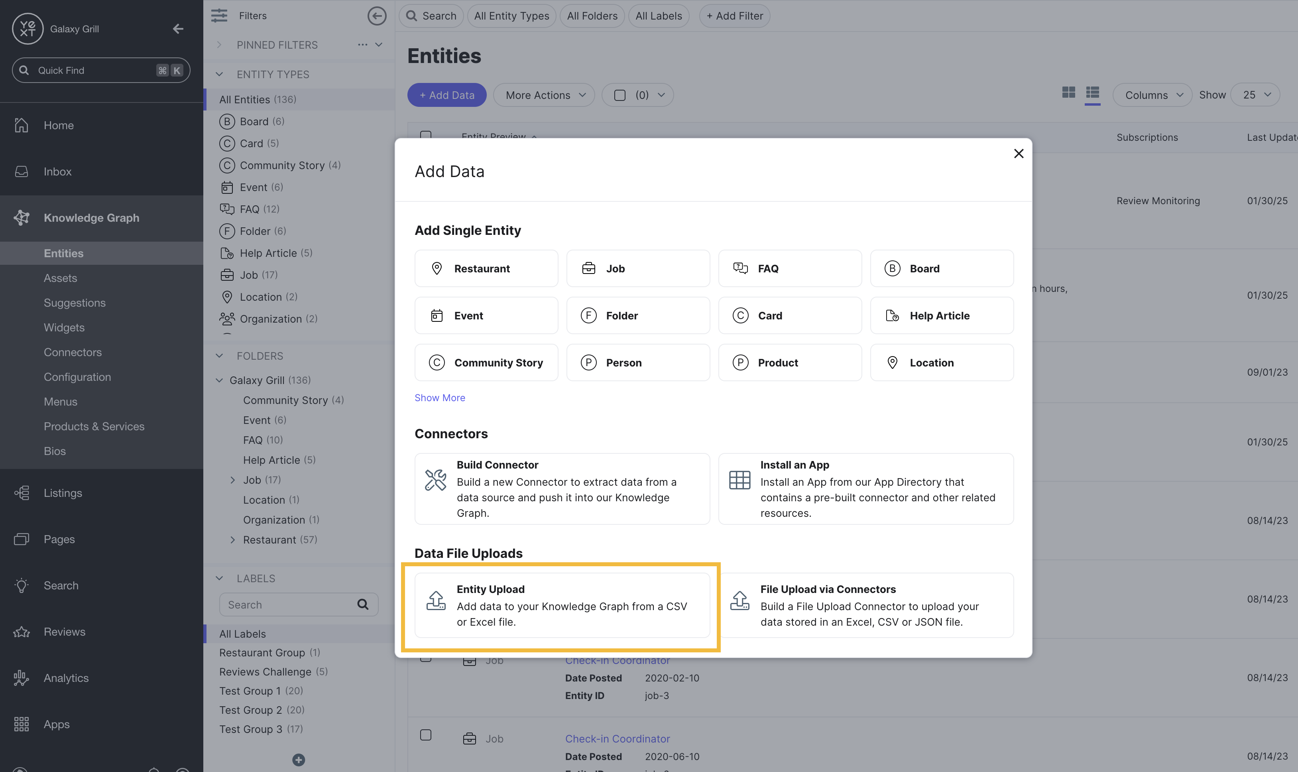Click the Entity Upload icon
The height and width of the screenshot is (772, 1298).
[x=436, y=601]
